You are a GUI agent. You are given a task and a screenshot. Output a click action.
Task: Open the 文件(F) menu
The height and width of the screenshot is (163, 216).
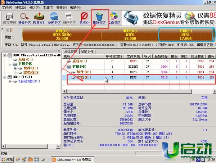[x=7, y=8]
